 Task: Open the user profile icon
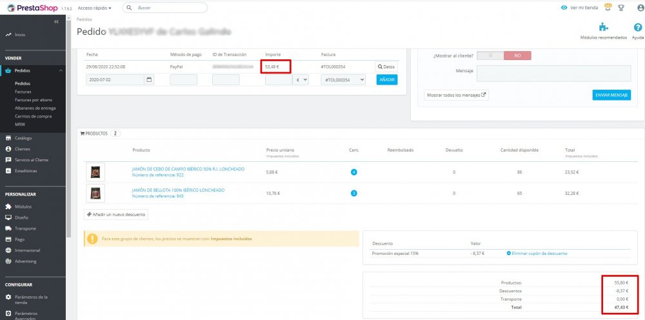coord(640,8)
